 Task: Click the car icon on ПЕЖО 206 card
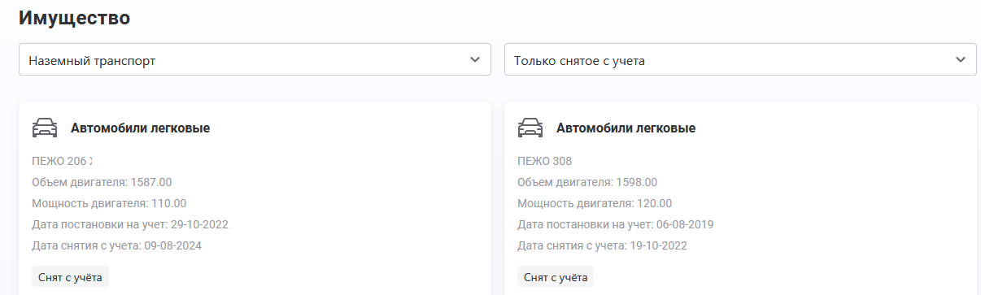coord(45,128)
